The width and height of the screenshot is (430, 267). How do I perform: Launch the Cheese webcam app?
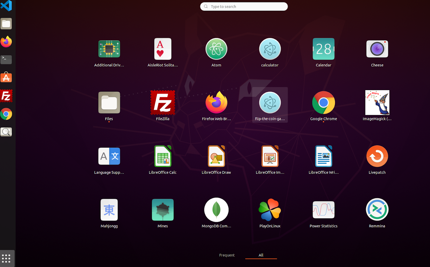pos(377,49)
